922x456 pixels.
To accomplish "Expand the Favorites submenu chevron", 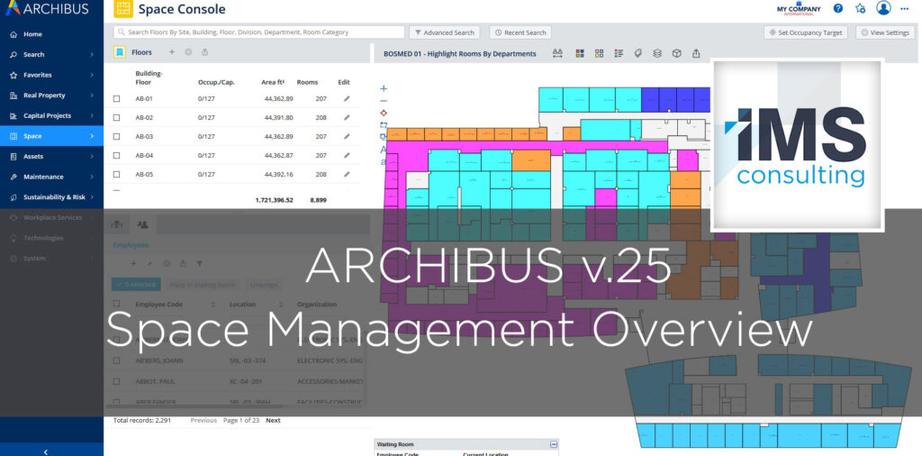I will point(92,75).
